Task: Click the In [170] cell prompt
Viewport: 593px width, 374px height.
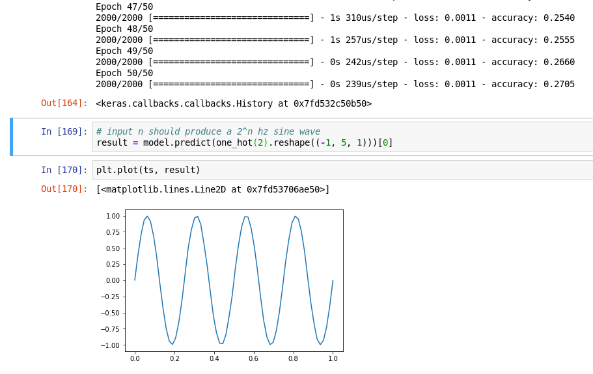Action: [x=64, y=170]
